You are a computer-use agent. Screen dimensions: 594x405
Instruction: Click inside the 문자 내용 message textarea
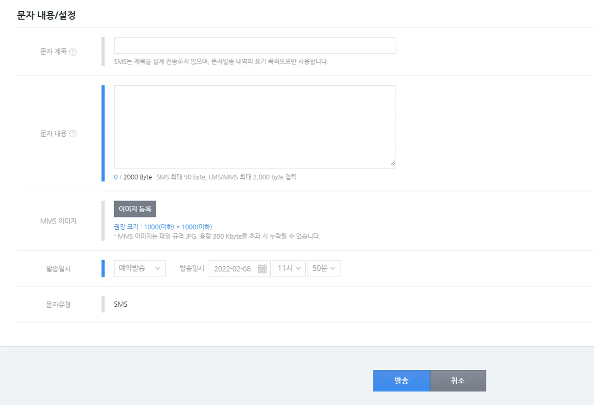tap(255, 127)
